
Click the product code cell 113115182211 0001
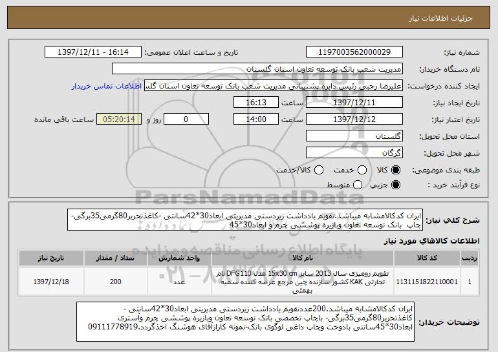pos(427,282)
